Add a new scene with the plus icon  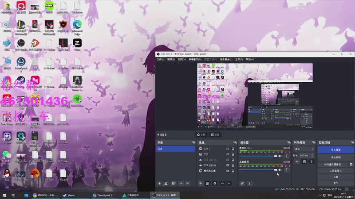click(159, 184)
